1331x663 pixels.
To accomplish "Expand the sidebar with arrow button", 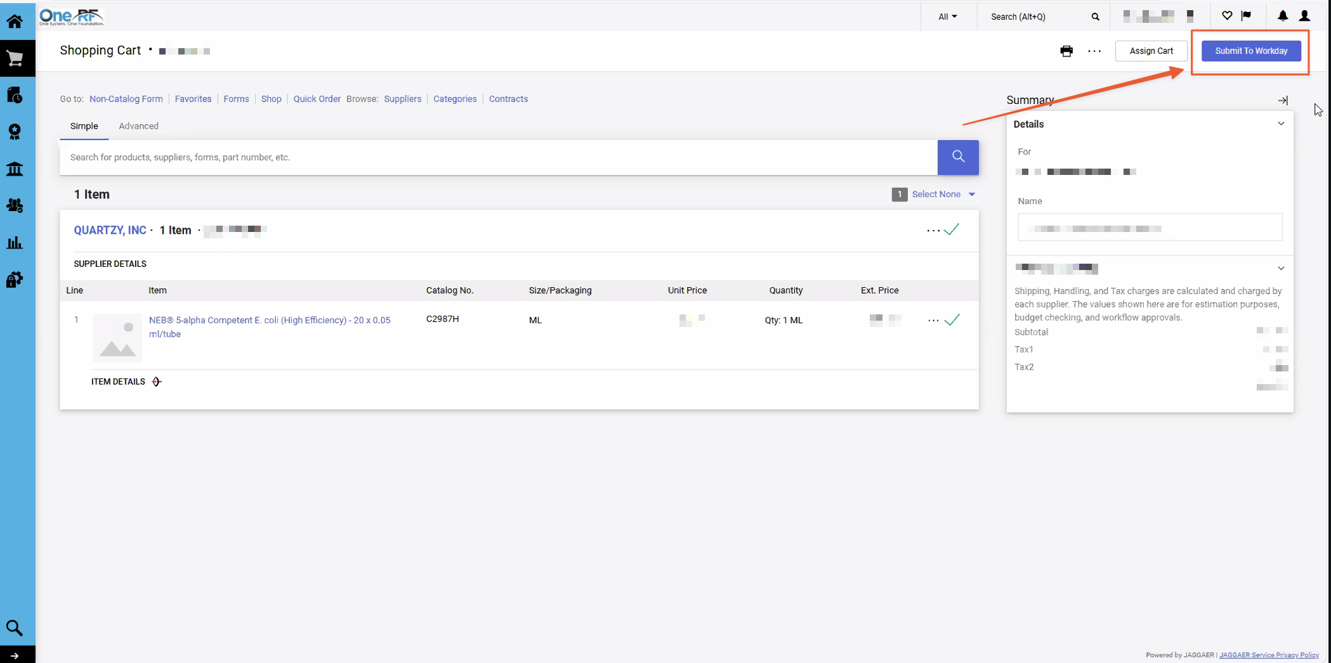I will (x=15, y=656).
